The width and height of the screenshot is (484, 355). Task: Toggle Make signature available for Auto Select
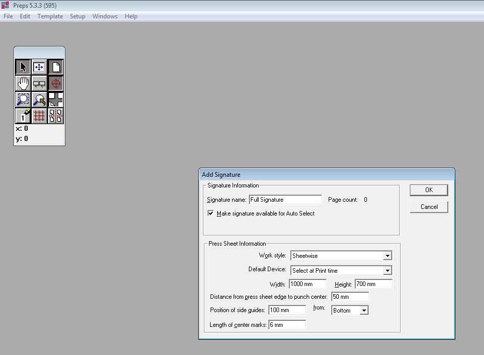tap(211, 213)
